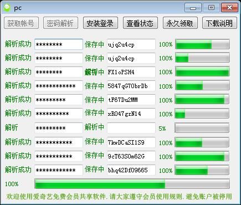
Task: Click the progress bar of 7kwDCaSI1S9 row
Action: coord(202,142)
